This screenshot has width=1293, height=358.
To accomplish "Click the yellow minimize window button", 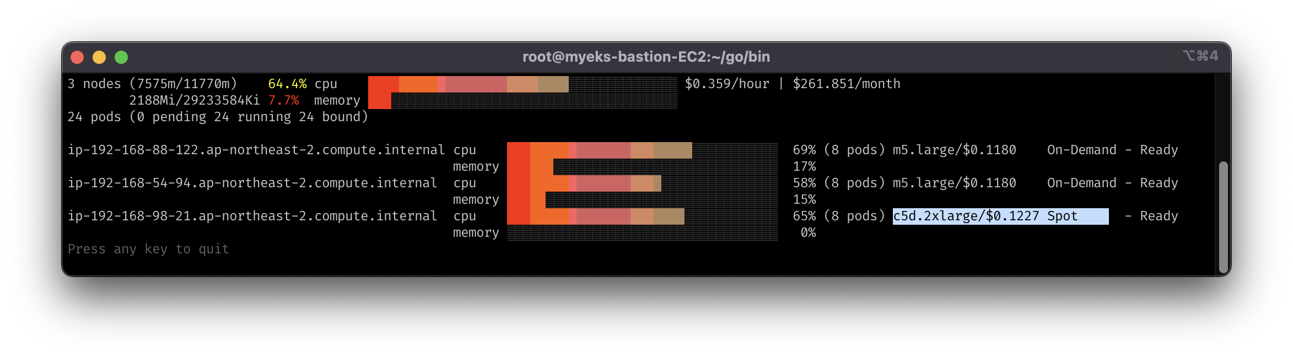I will click(x=99, y=57).
